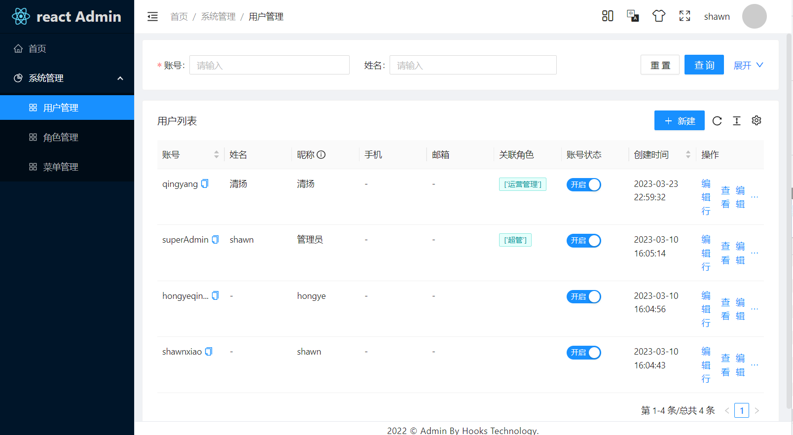Click the shawn username in header

pyautogui.click(x=717, y=17)
